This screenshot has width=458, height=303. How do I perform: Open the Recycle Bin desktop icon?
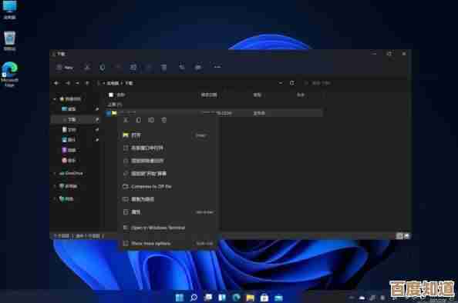coord(10,41)
